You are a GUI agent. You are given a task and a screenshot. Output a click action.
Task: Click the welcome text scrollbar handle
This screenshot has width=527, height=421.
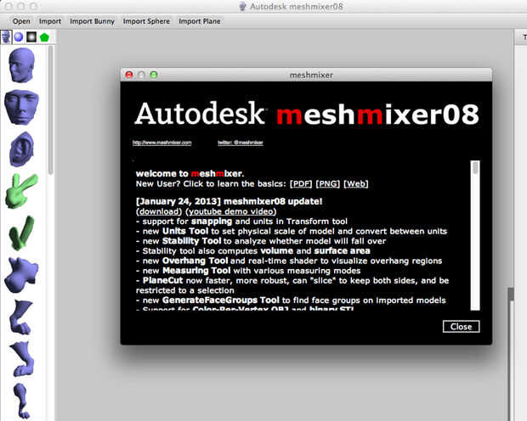[475, 167]
